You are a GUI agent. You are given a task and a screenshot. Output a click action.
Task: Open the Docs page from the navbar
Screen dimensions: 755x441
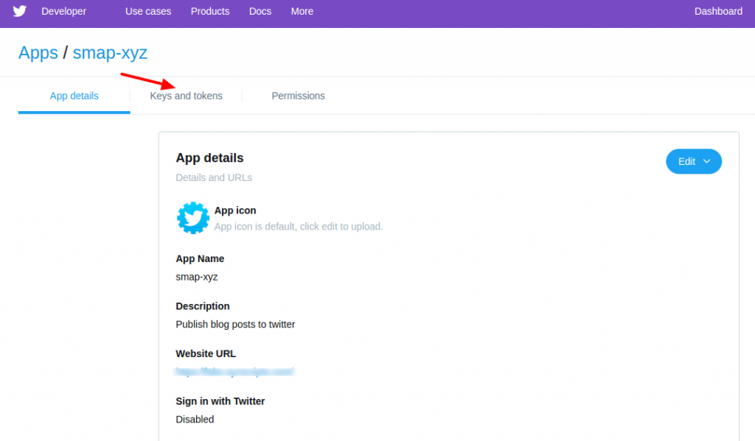click(x=260, y=11)
